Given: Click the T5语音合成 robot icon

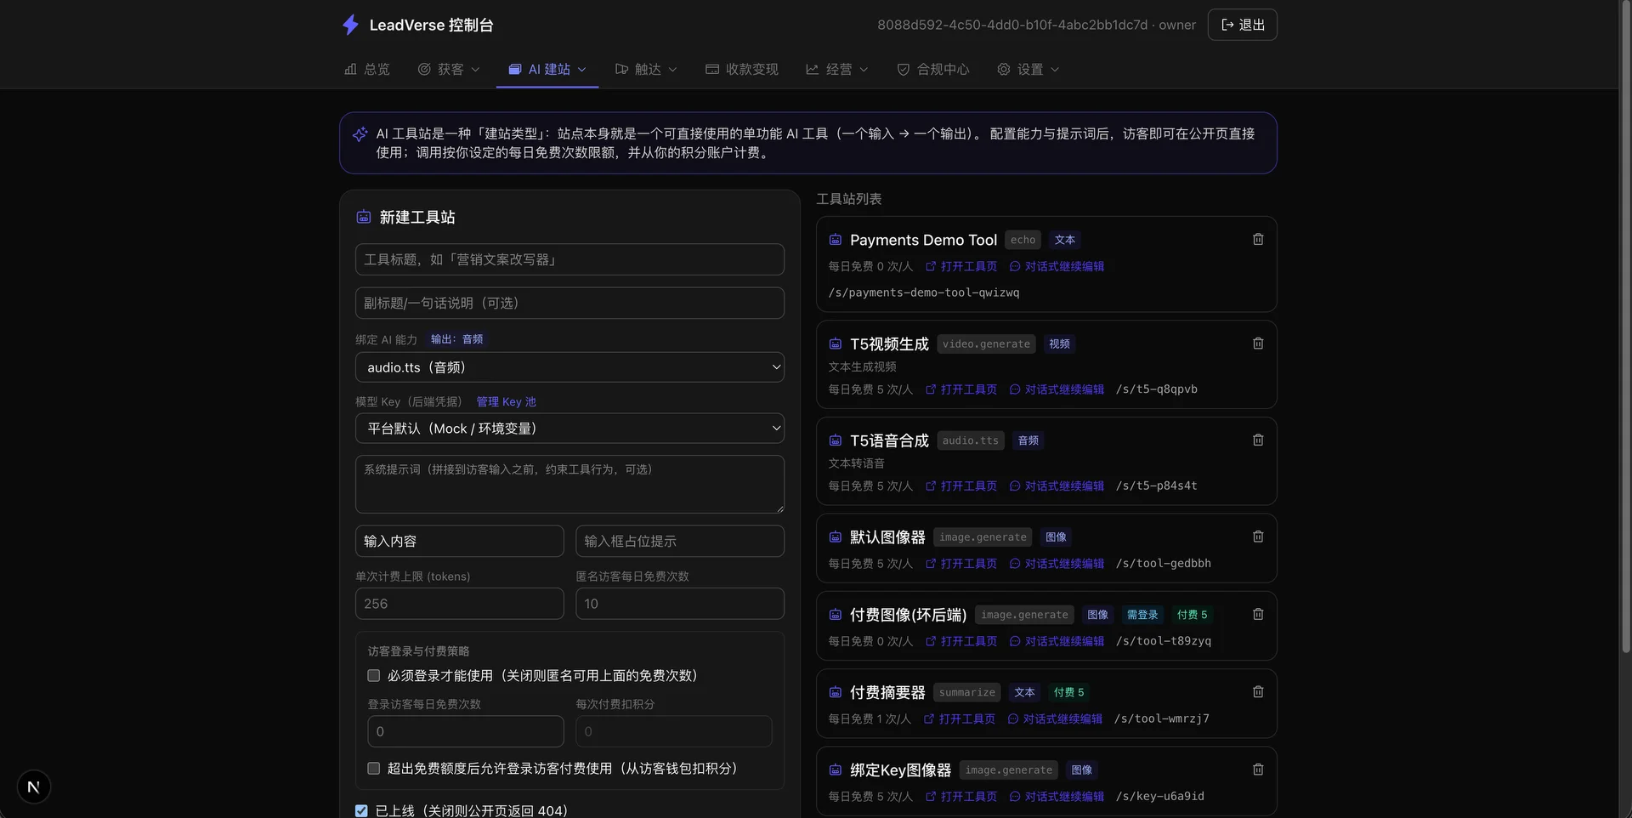Looking at the screenshot, I should [x=836, y=440].
